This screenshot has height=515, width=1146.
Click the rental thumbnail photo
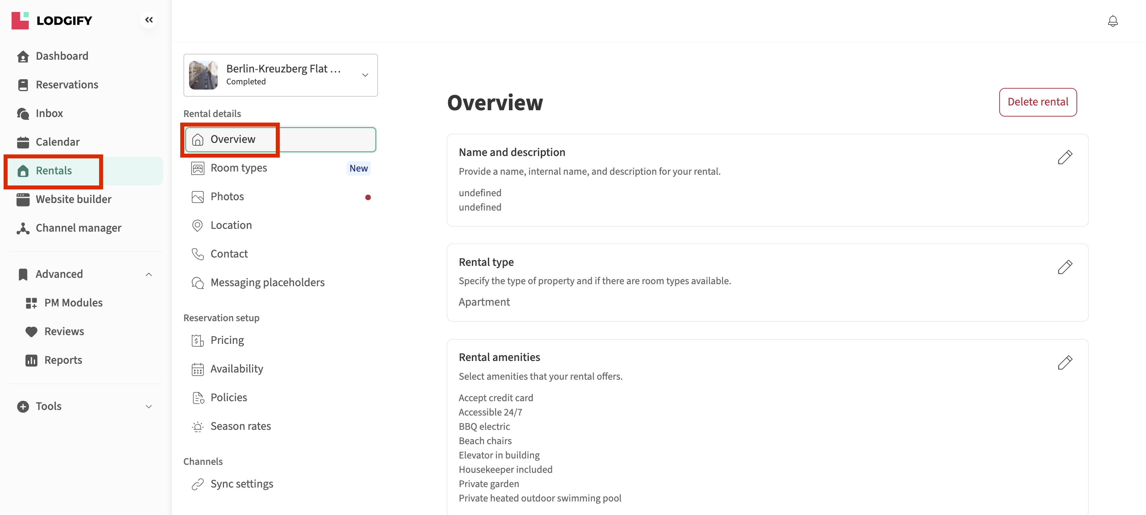point(203,75)
